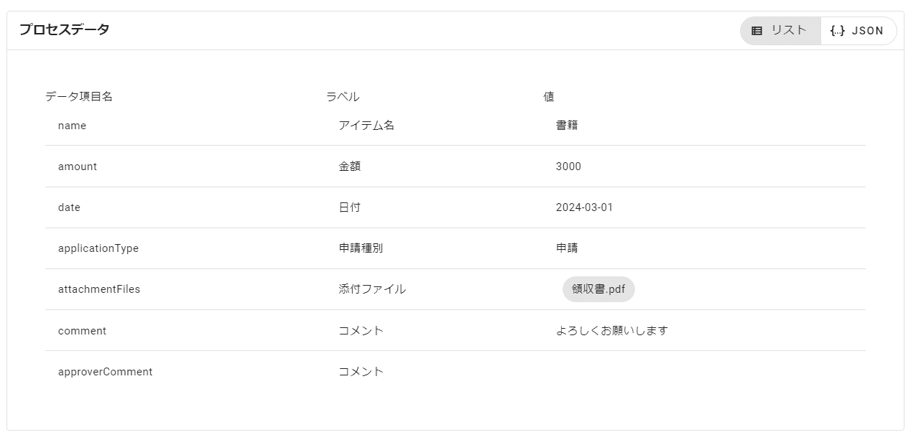
Task: Click the curly braces icon beside JSON
Action: tap(837, 31)
